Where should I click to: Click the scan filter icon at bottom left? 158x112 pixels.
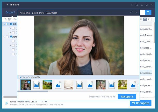(6, 103)
